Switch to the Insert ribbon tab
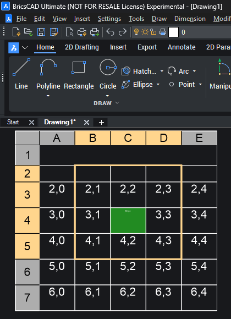 [118, 47]
